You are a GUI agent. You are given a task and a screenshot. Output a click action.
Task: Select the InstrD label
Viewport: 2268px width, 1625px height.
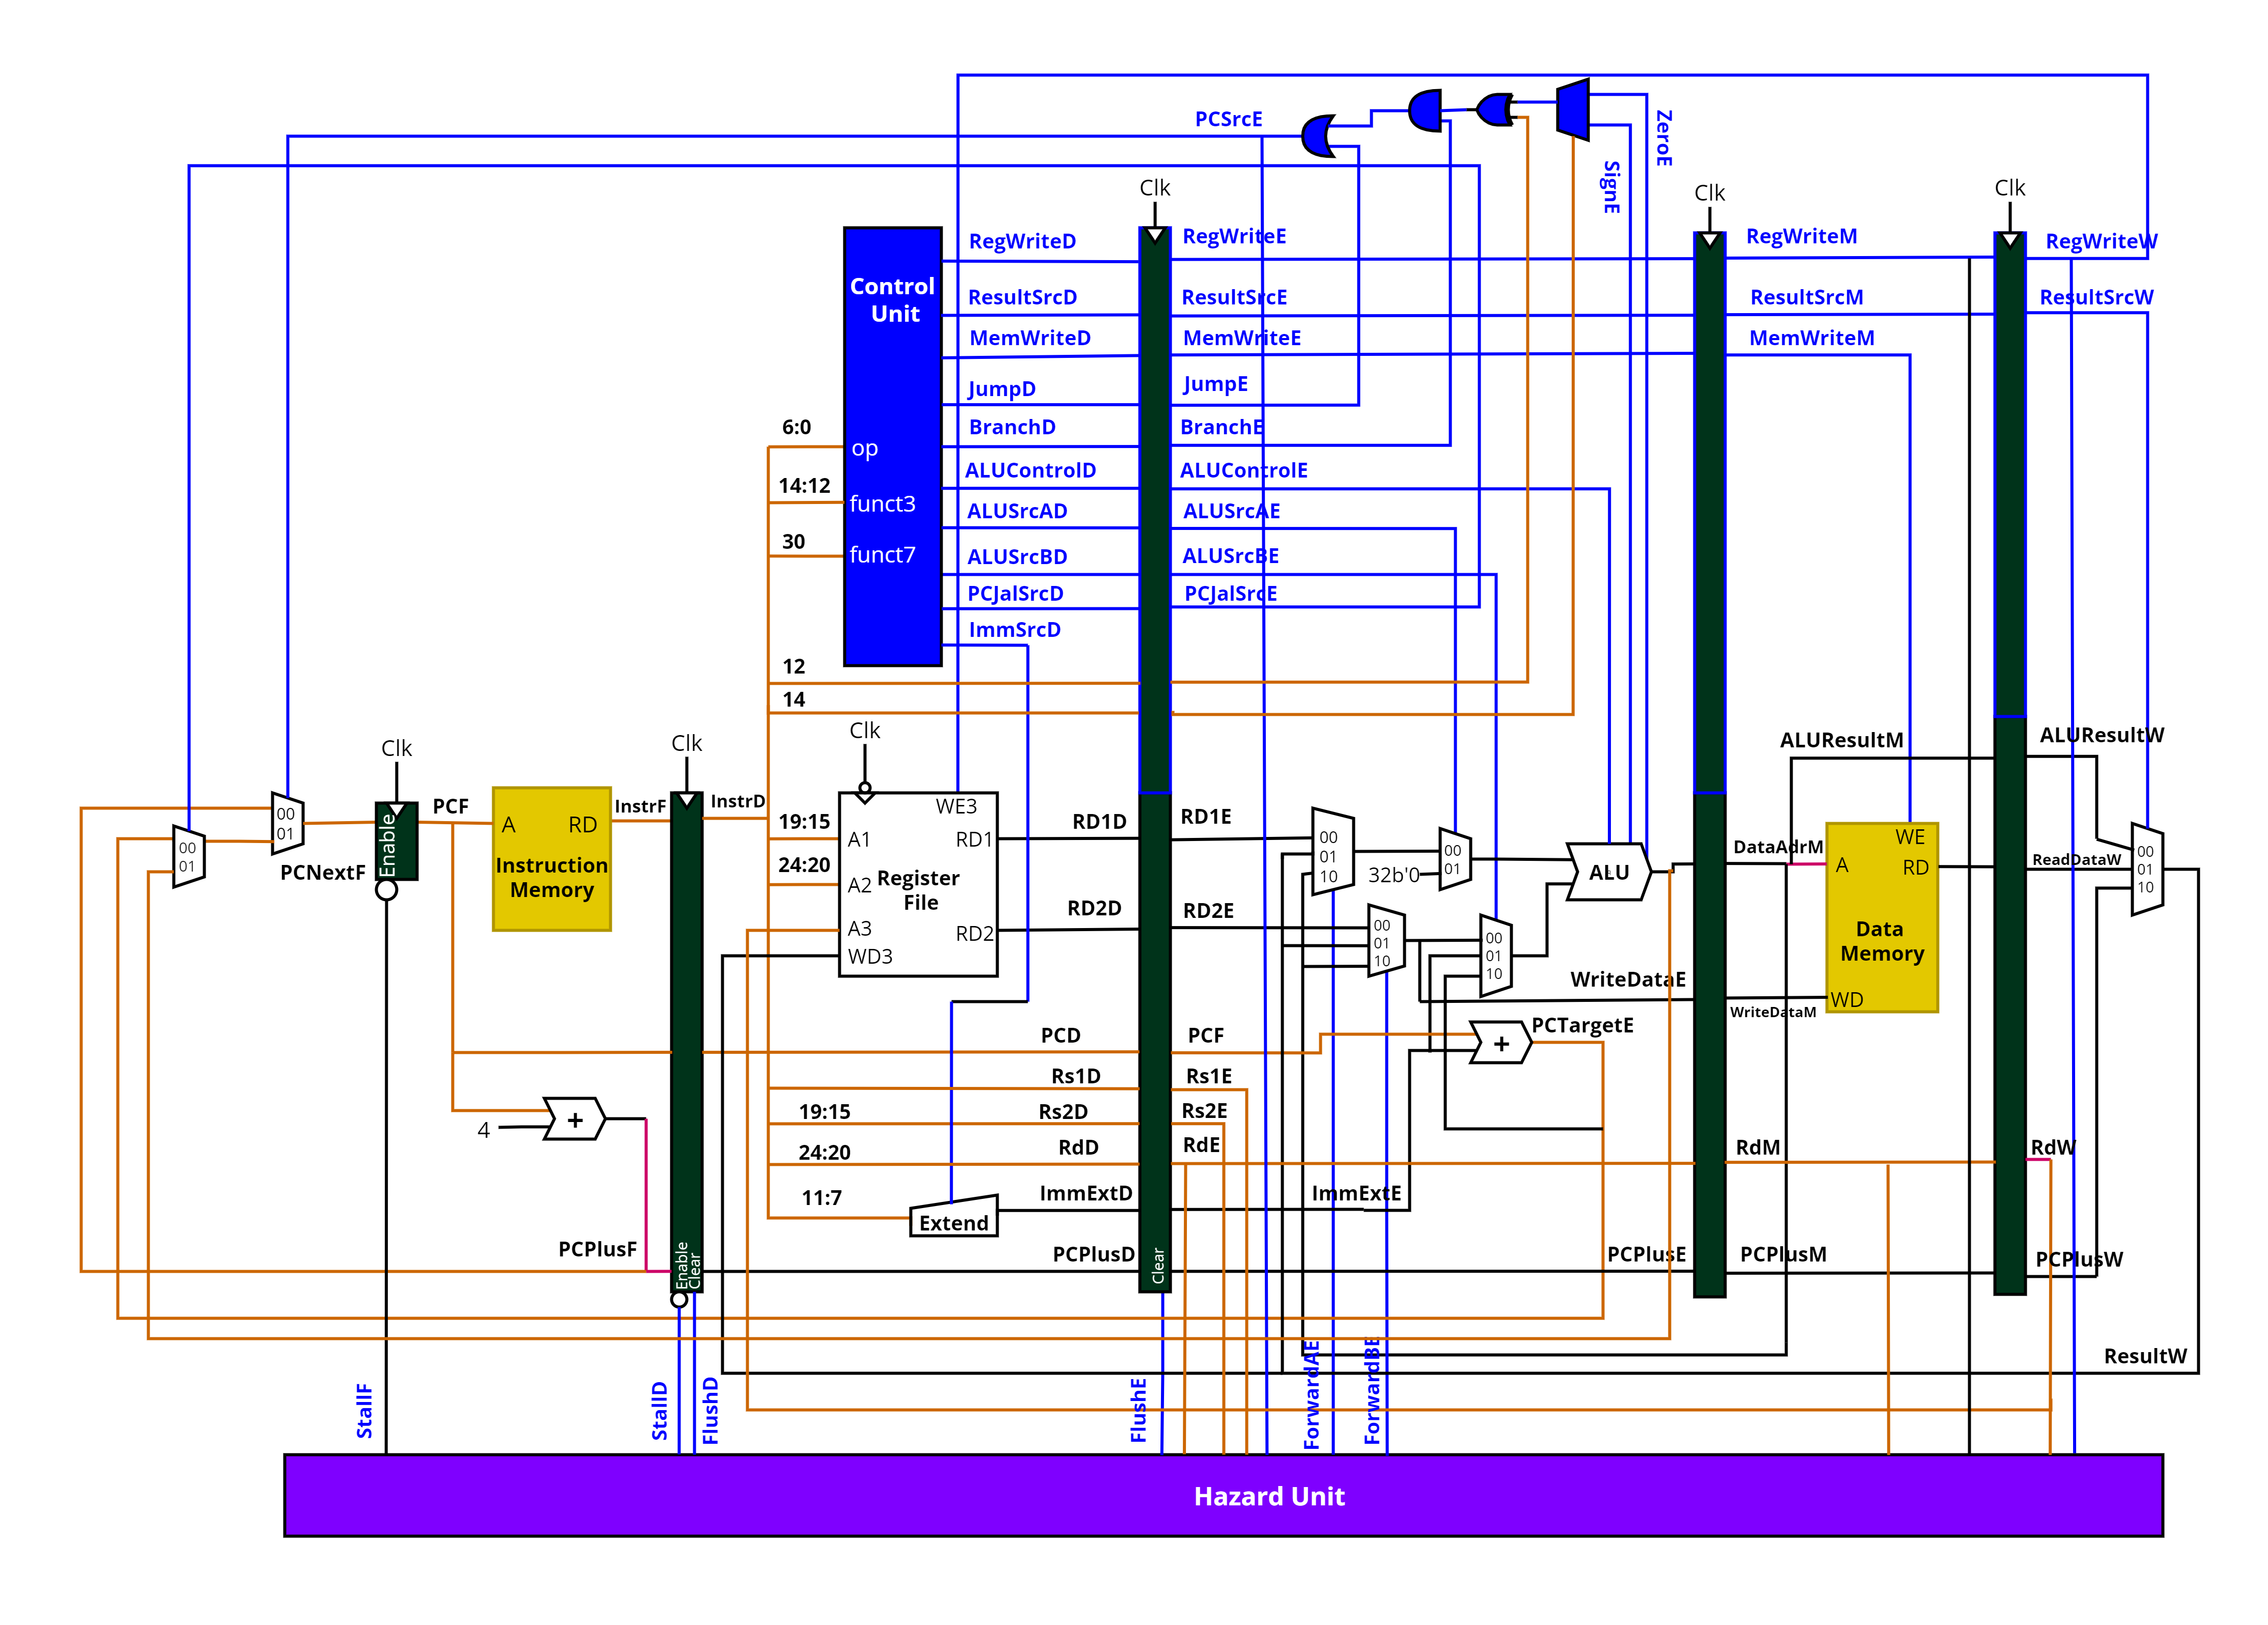(737, 801)
